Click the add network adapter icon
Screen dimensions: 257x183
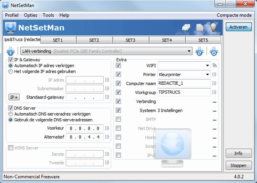11,51
